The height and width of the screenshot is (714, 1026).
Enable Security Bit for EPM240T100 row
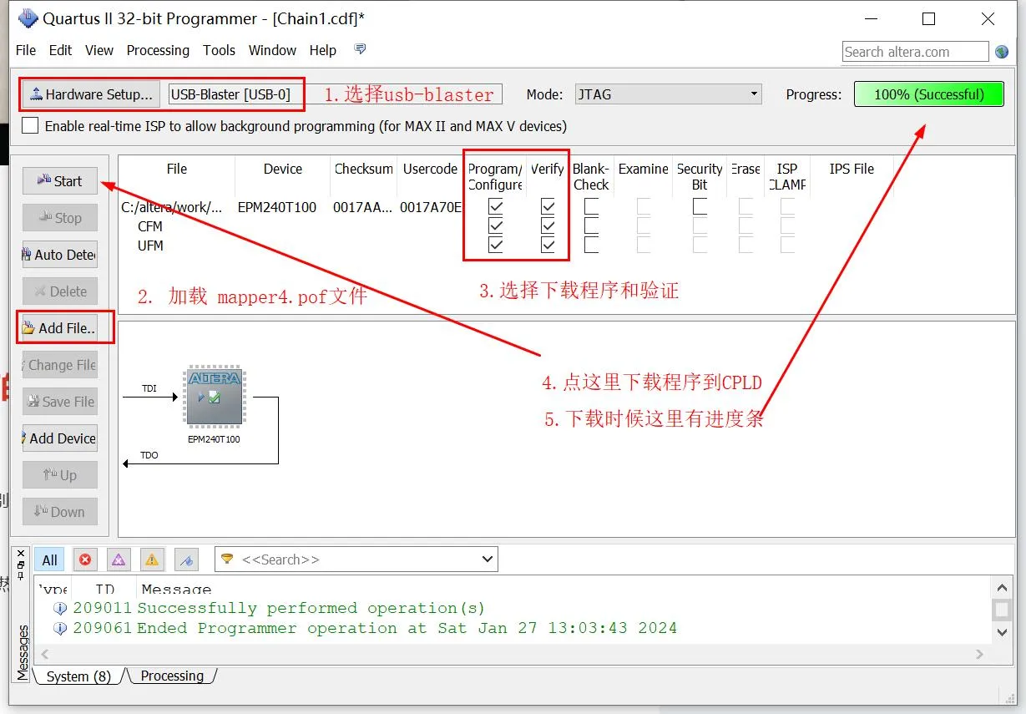[700, 206]
